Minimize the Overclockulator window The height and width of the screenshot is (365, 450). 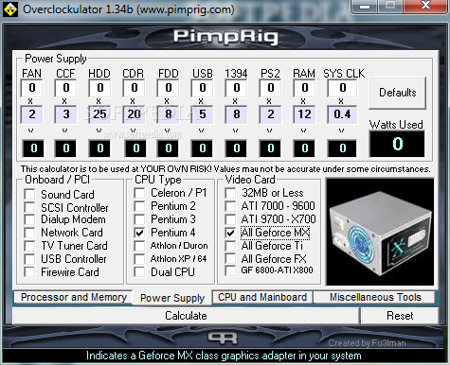click(x=365, y=7)
